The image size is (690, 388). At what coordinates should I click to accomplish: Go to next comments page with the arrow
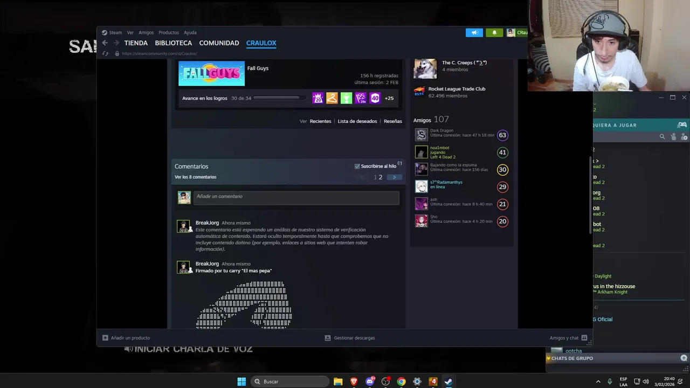pyautogui.click(x=395, y=177)
